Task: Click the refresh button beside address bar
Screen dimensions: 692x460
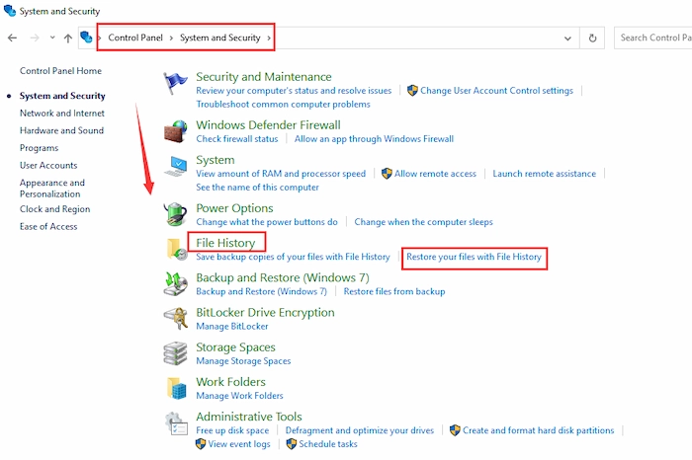Action: (592, 38)
